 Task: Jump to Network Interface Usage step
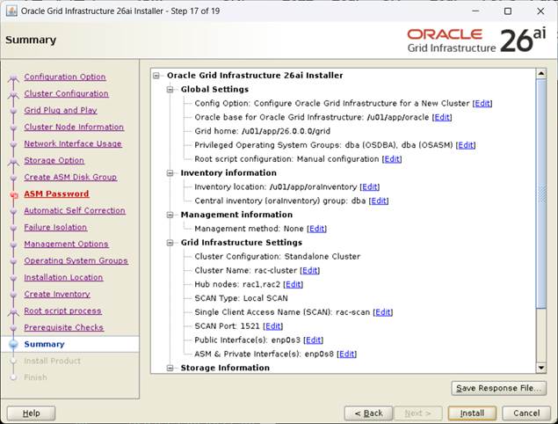click(73, 144)
